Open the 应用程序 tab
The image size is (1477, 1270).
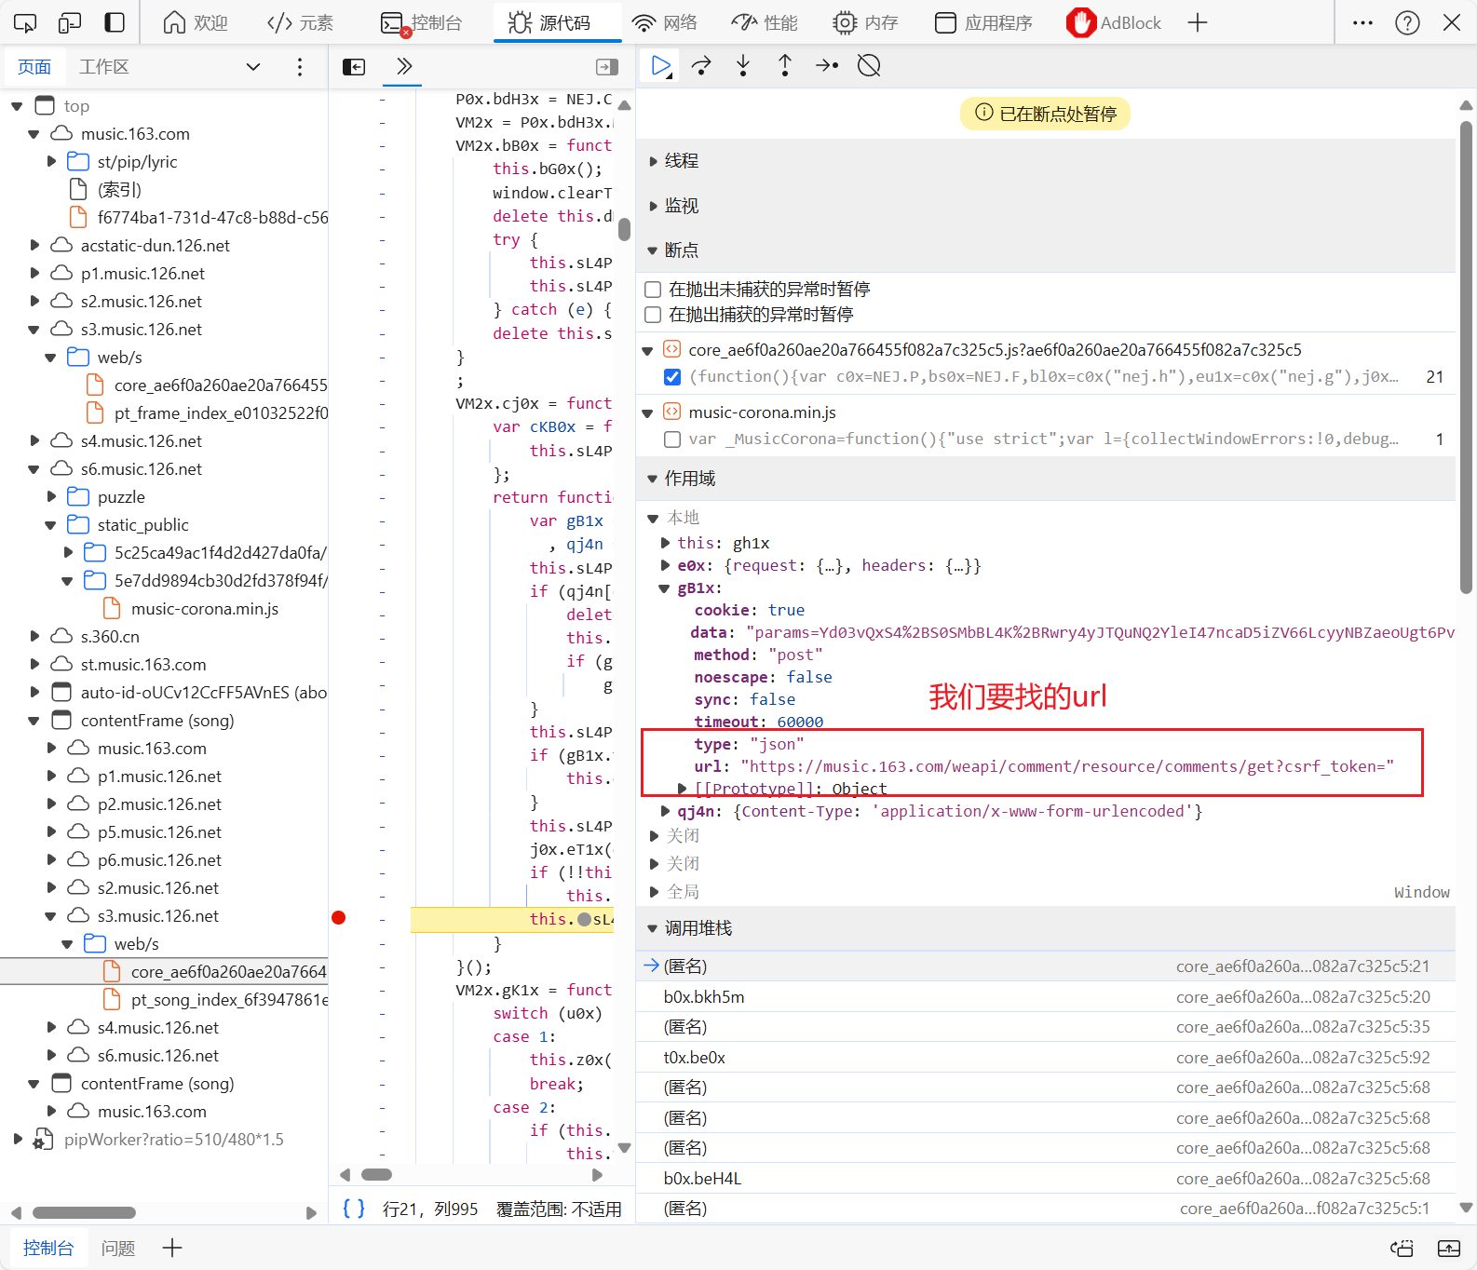(983, 22)
